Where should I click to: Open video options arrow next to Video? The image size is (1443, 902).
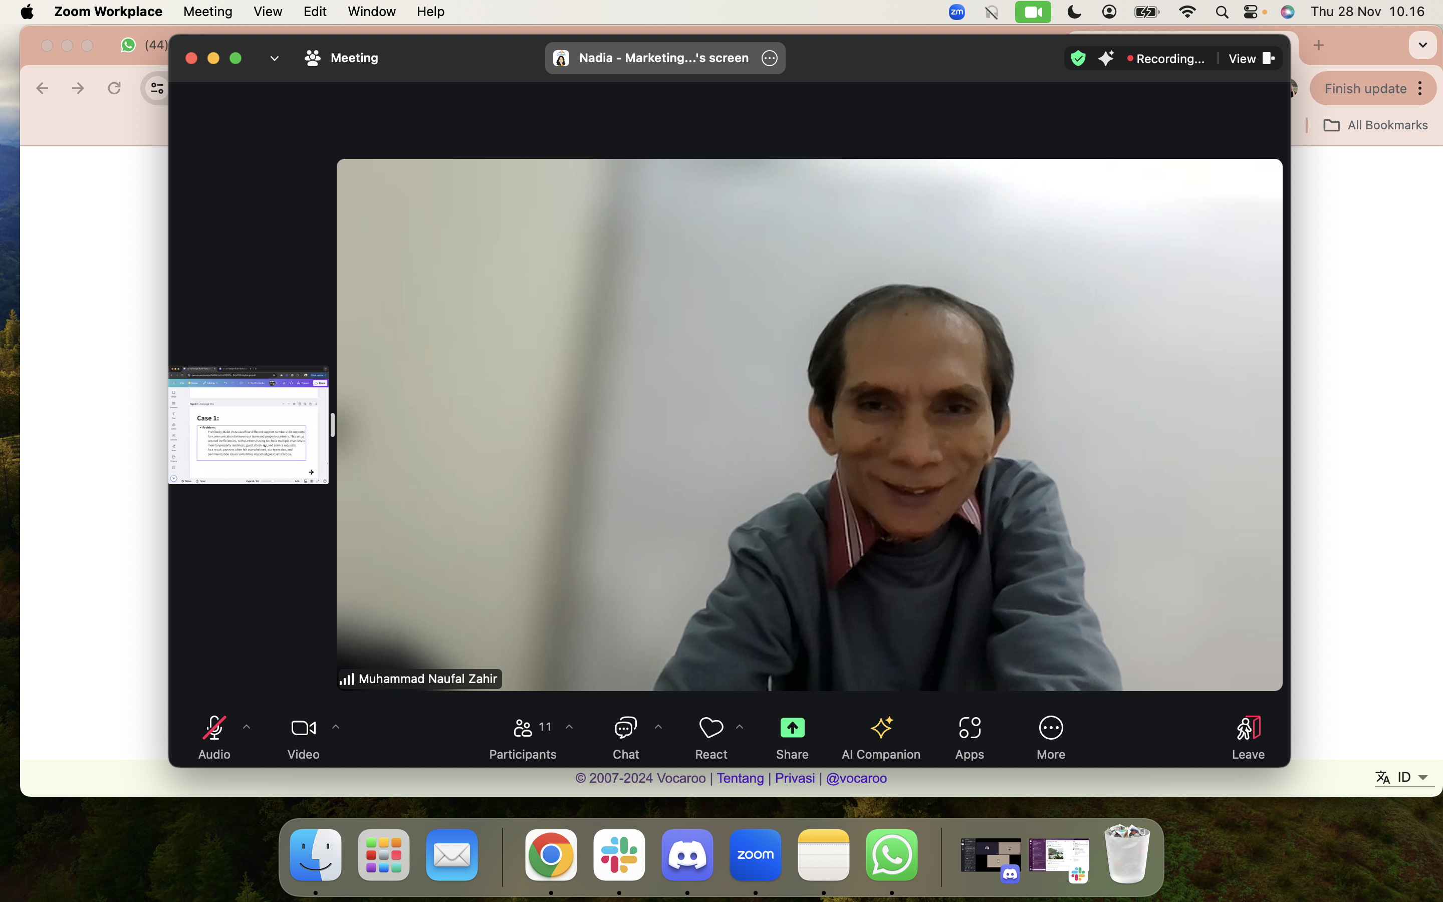pyautogui.click(x=336, y=727)
